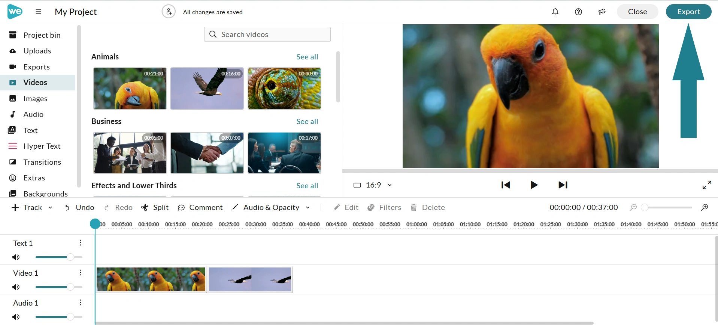Viewport: 718px width, 325px height.
Task: Open the Text panel
Action: coord(37,130)
